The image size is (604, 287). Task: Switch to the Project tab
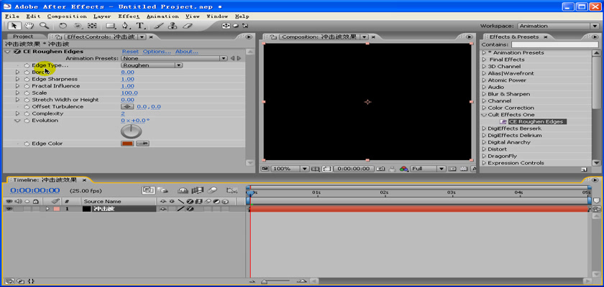[23, 37]
